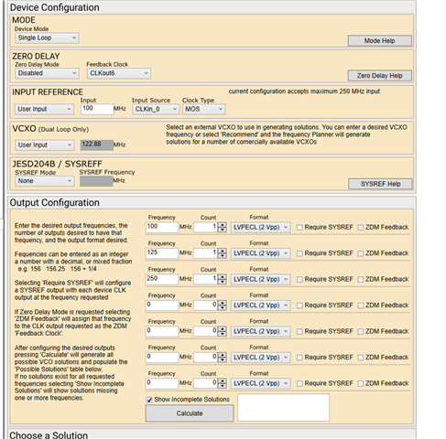Enable Require SYSREF for the 100 MHz output
Viewport: 446px width, 439px height.
tap(299, 228)
